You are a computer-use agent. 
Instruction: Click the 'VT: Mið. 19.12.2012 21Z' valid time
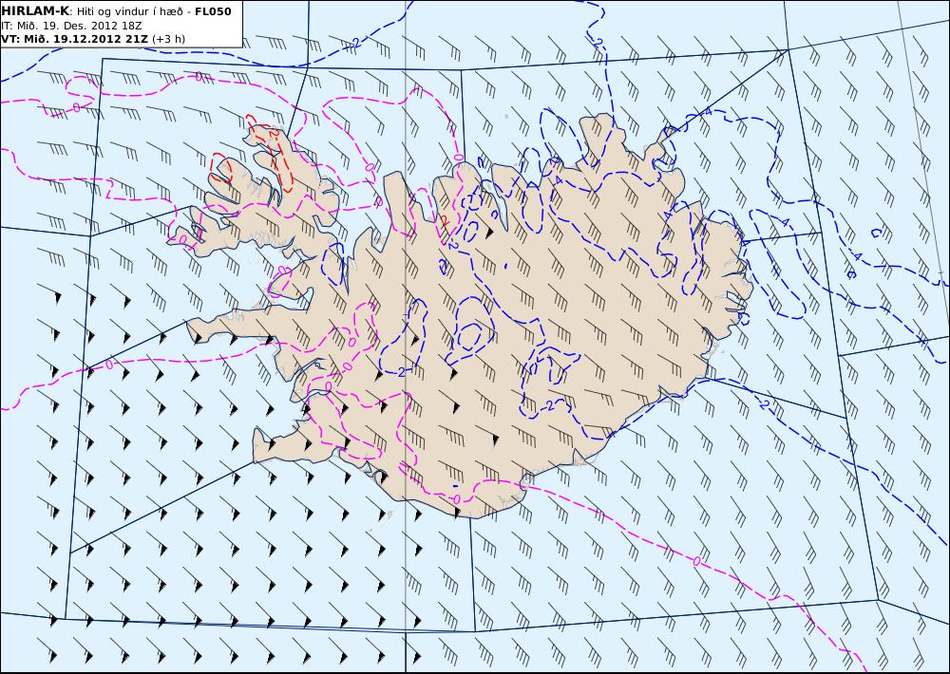[x=74, y=39]
